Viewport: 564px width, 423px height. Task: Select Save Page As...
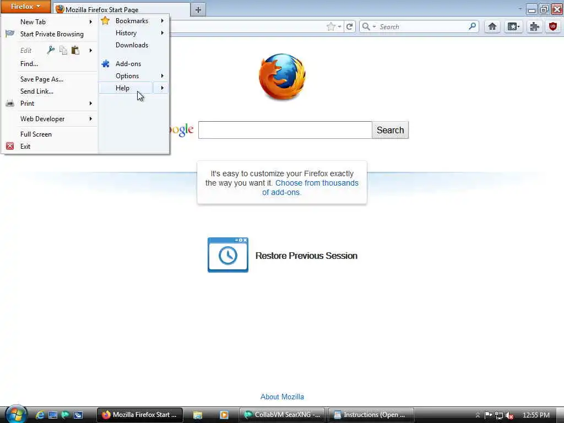tap(42, 79)
